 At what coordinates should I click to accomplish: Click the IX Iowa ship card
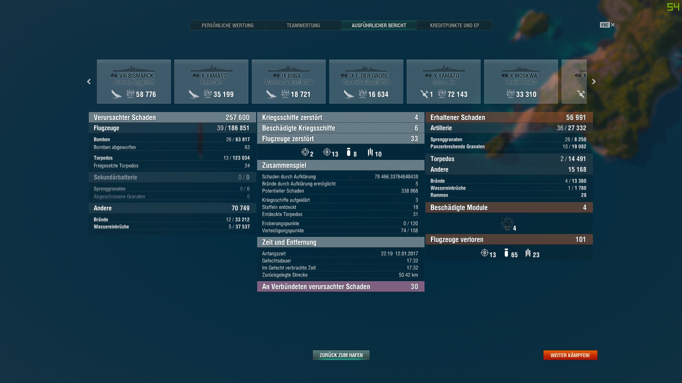pyautogui.click(x=288, y=82)
